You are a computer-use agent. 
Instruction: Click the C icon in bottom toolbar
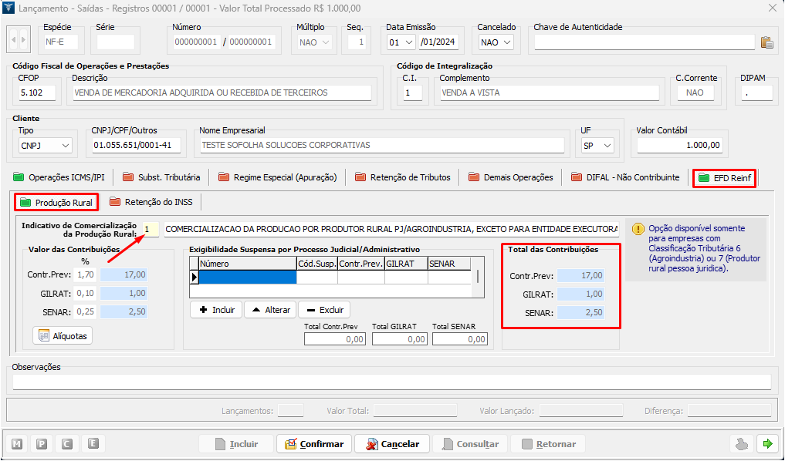pyautogui.click(x=67, y=444)
